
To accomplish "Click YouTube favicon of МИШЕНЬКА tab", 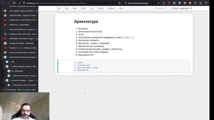I will tap(5, 20).
